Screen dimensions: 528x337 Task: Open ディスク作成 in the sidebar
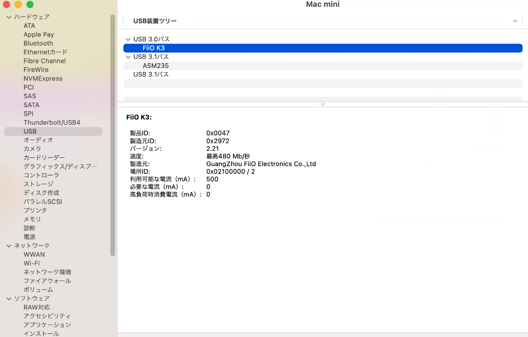click(x=41, y=193)
